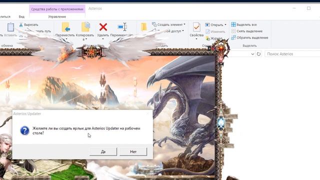Click Нет in the Asterios Updater dialog
This screenshot has height=180, width=320.
tap(133, 151)
